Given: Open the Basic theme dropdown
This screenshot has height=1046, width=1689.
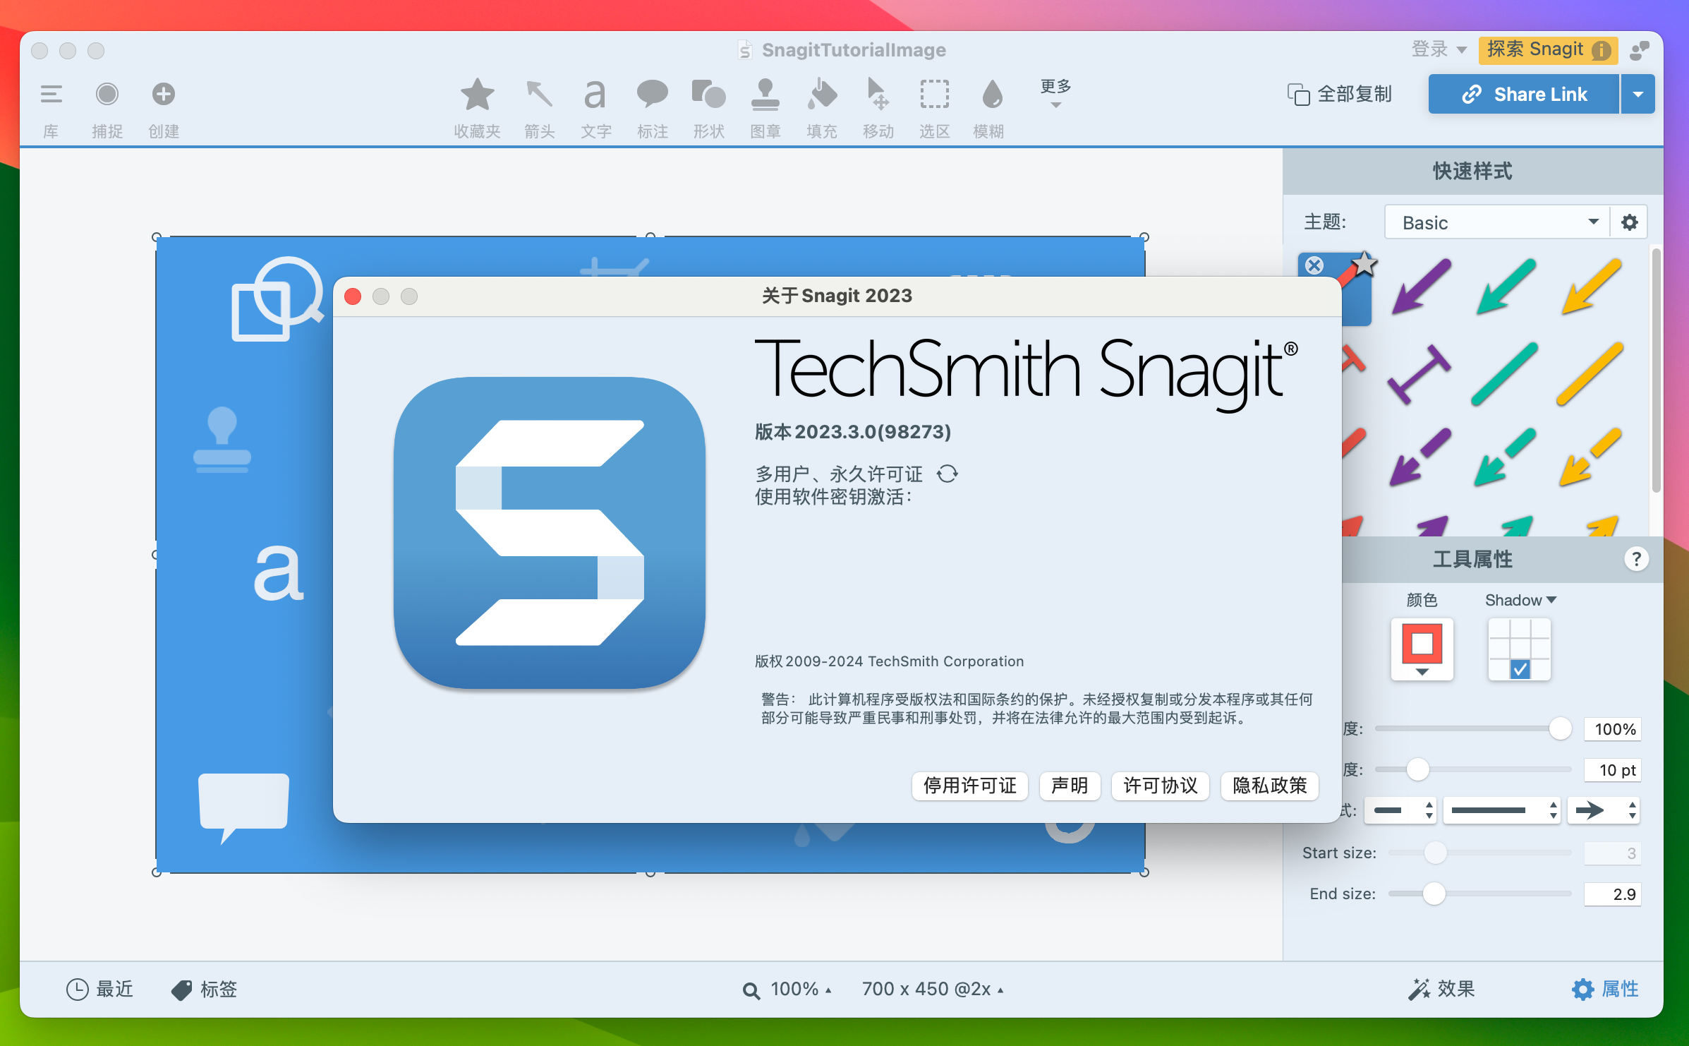Looking at the screenshot, I should pos(1496,223).
